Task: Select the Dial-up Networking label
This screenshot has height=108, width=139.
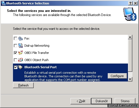Action: point(37,46)
